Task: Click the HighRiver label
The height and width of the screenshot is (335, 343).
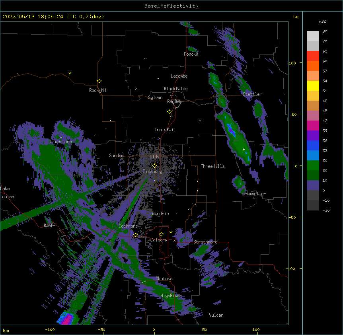Action: pos(171,296)
